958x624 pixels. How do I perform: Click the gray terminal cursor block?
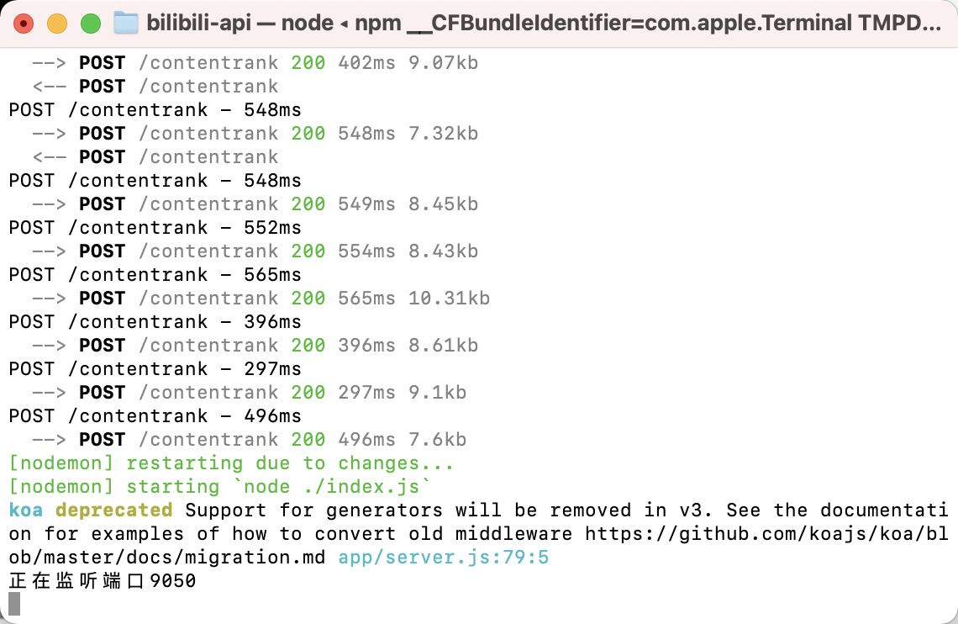pyautogui.click(x=14, y=603)
